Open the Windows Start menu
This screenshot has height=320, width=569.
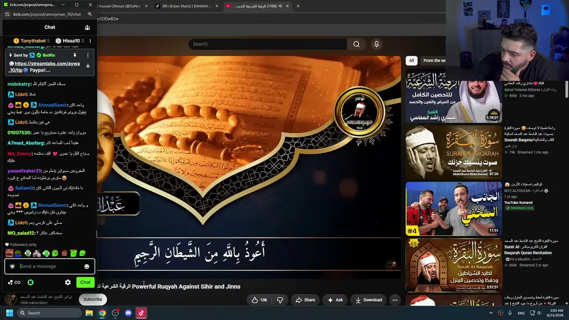[x=9, y=313]
